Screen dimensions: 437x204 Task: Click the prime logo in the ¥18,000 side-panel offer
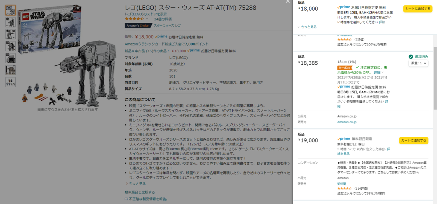[343, 7]
